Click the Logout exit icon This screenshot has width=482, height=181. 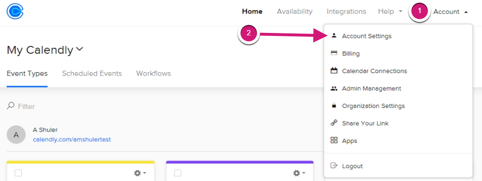coord(334,166)
